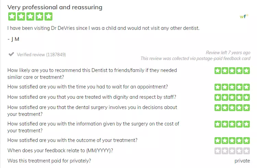
Task: Click 'Was this treatment paid for privately?' question
Action: [49, 161]
